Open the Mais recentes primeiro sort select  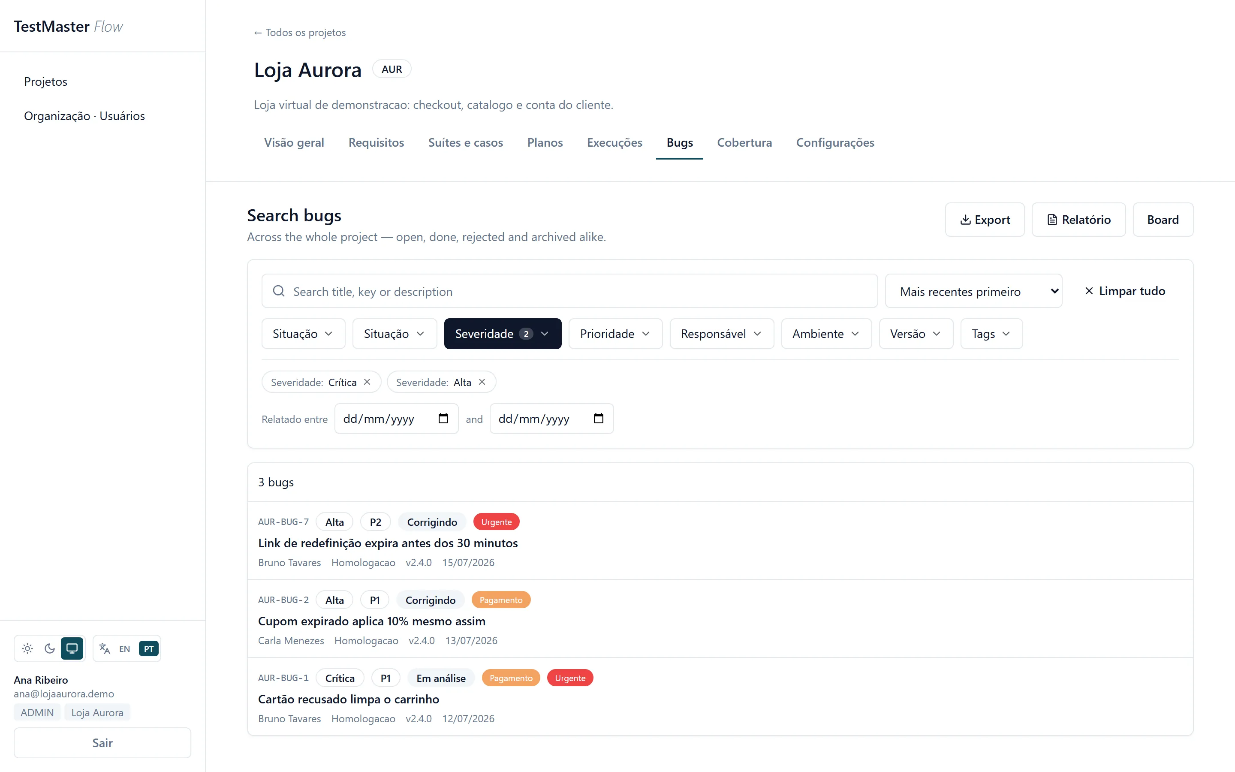(x=973, y=291)
